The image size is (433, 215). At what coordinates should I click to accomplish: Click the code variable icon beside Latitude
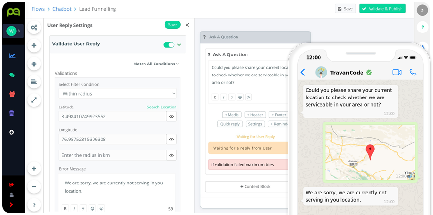tap(171, 116)
